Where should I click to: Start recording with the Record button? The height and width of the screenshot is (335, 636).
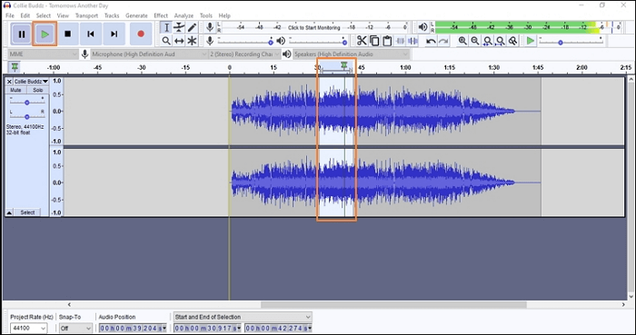[141, 34]
